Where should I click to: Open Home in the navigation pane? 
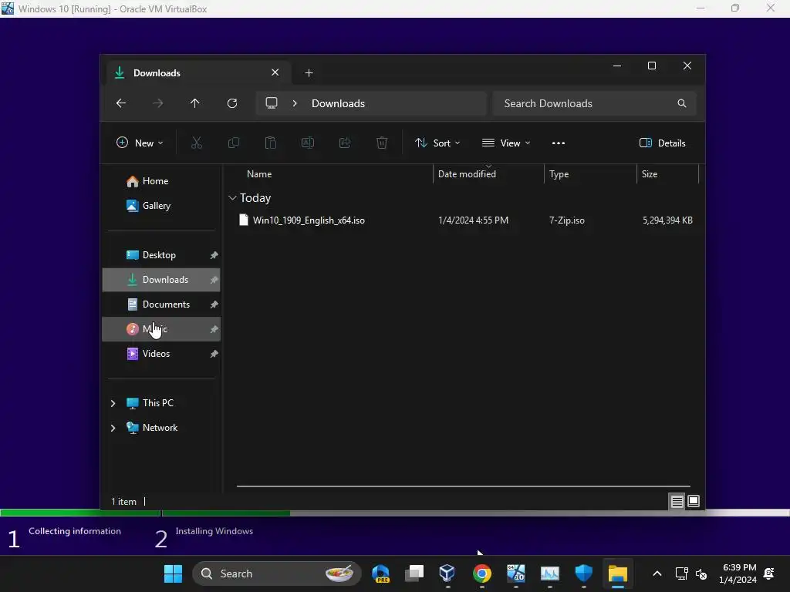click(161, 180)
